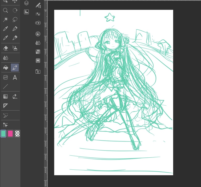Select the Zoom magnifier tool

click(5, 10)
